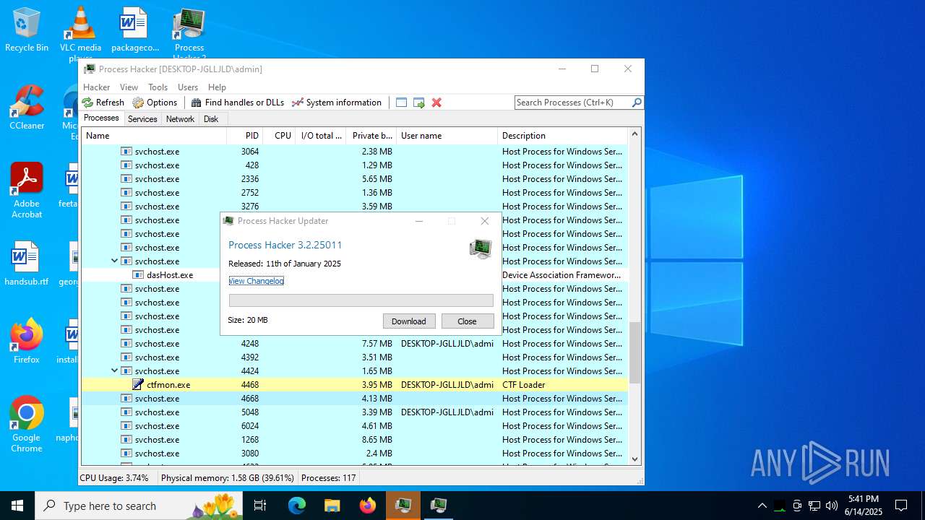Click the updater download progress bar
The width and height of the screenshot is (925, 520).
click(x=361, y=300)
